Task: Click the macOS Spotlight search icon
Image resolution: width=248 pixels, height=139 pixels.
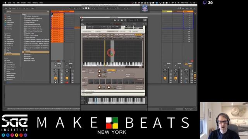Action: coord(191,3)
